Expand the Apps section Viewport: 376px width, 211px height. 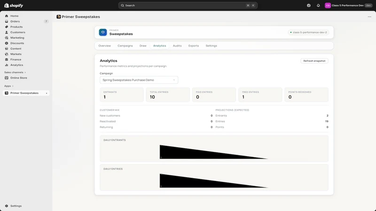point(8,86)
